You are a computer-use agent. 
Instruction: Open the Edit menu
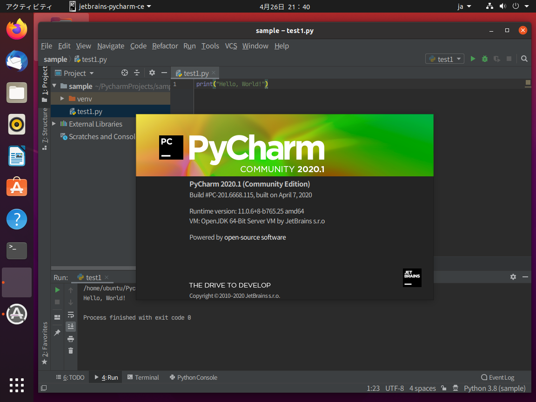pos(64,46)
